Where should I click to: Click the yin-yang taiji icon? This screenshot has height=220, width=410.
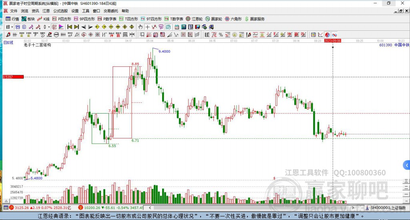(328, 34)
